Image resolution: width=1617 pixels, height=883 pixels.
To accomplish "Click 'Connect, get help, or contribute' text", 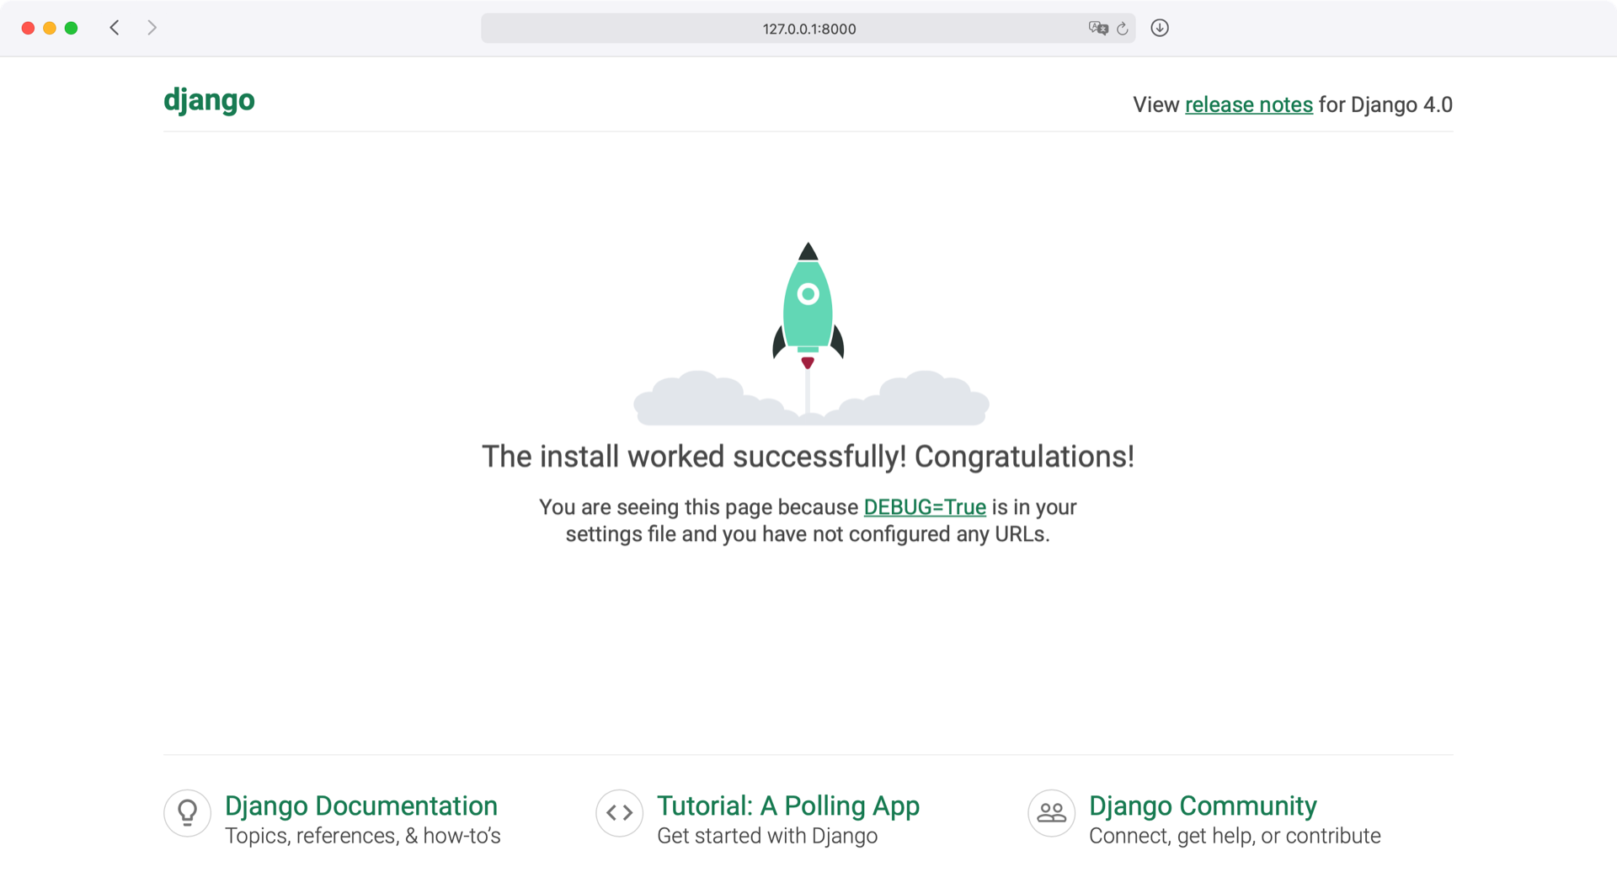I will 1235,836.
